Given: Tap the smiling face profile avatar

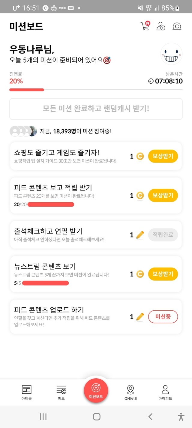Looking at the screenshot, I should click(171, 54).
